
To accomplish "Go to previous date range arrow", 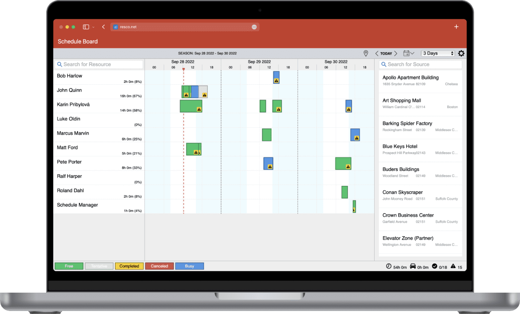I will pos(377,53).
